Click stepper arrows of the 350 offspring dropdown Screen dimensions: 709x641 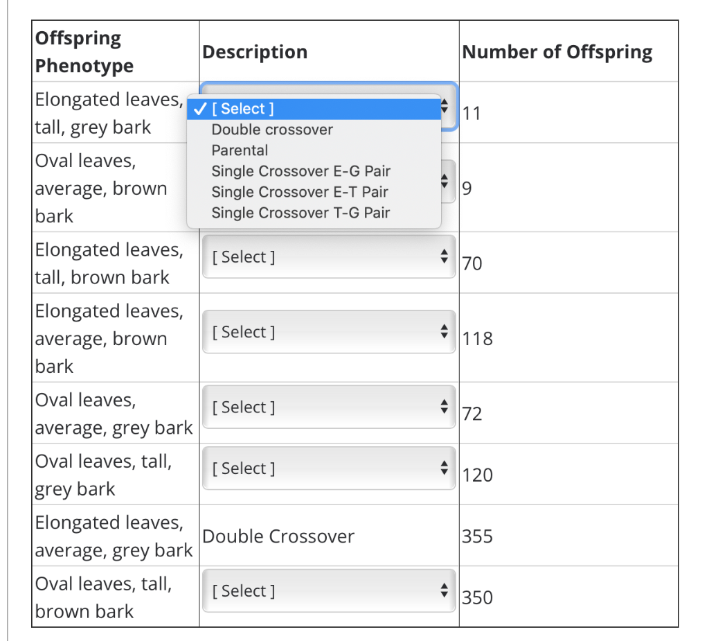[445, 590]
